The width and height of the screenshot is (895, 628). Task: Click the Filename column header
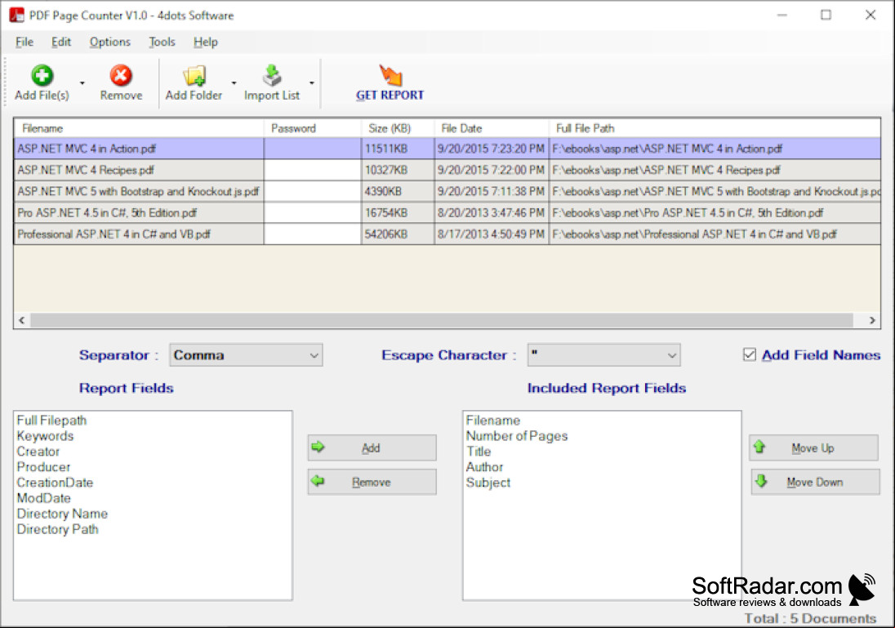140,128
